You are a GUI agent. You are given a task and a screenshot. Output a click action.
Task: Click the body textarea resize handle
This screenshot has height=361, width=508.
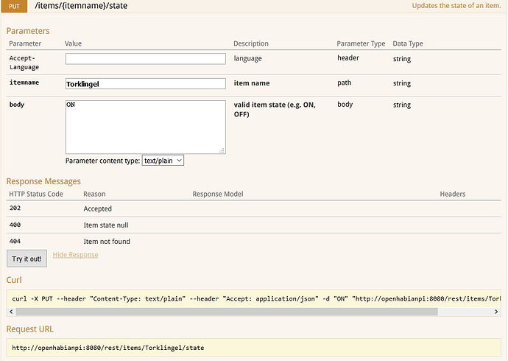tap(222, 150)
